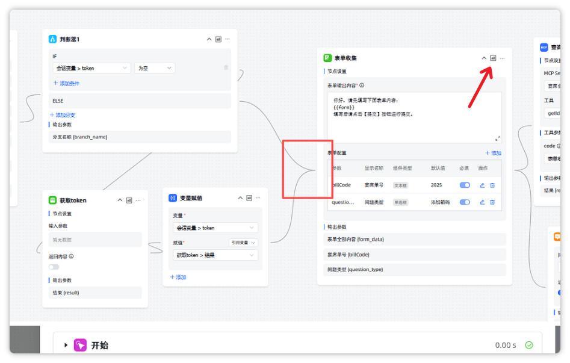Click the stats icon on 获取token node
This screenshot has height=363, width=570.
point(129,200)
